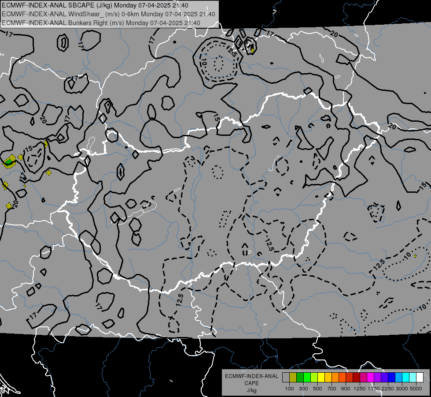Select the white swatch at legend end
The height and width of the screenshot is (397, 431).
tap(420, 378)
